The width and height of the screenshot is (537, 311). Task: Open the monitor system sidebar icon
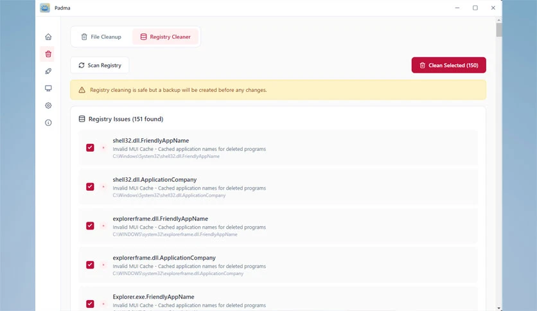tap(48, 88)
